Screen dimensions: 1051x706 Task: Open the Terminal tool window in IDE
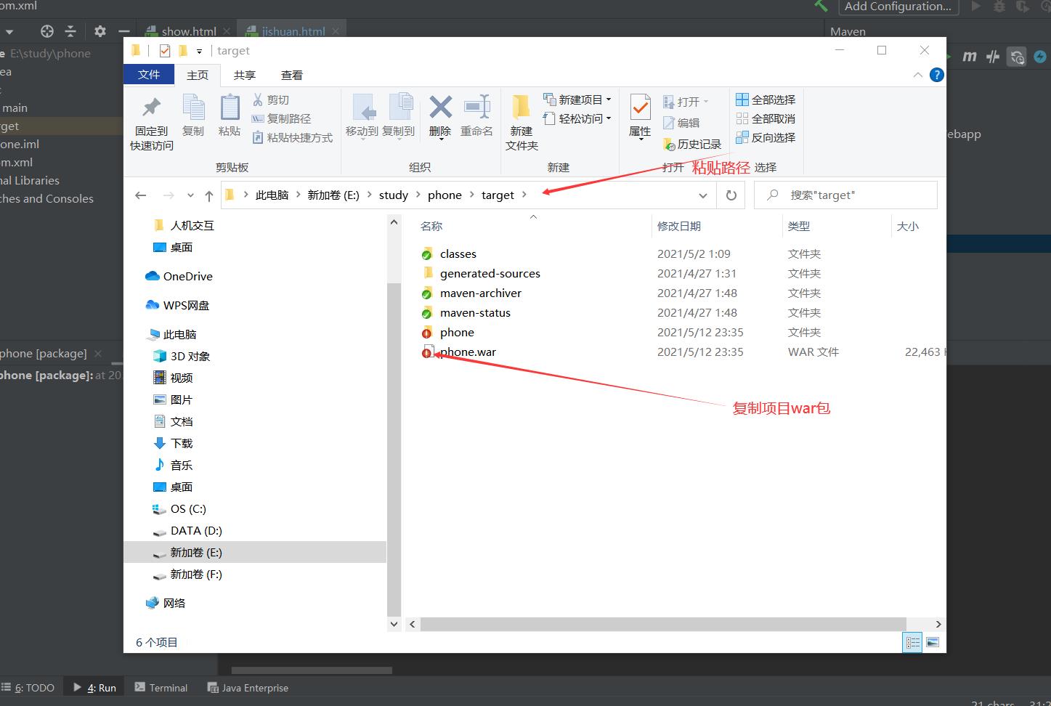coord(161,687)
